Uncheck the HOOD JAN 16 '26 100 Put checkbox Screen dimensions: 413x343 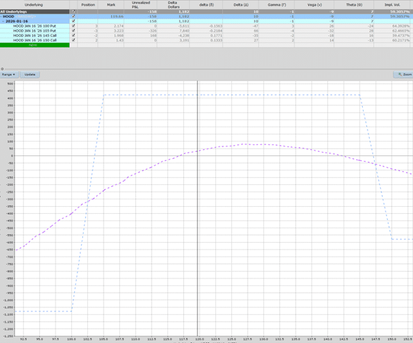point(73,26)
